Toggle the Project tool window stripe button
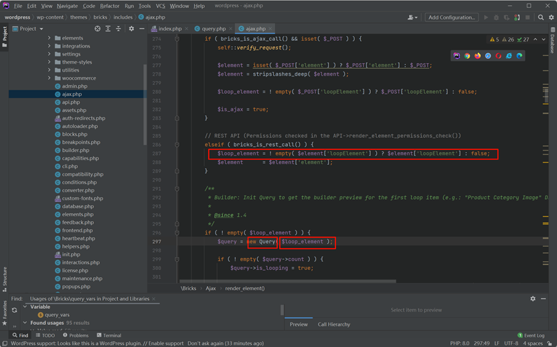557x347 pixels. (x=5, y=37)
